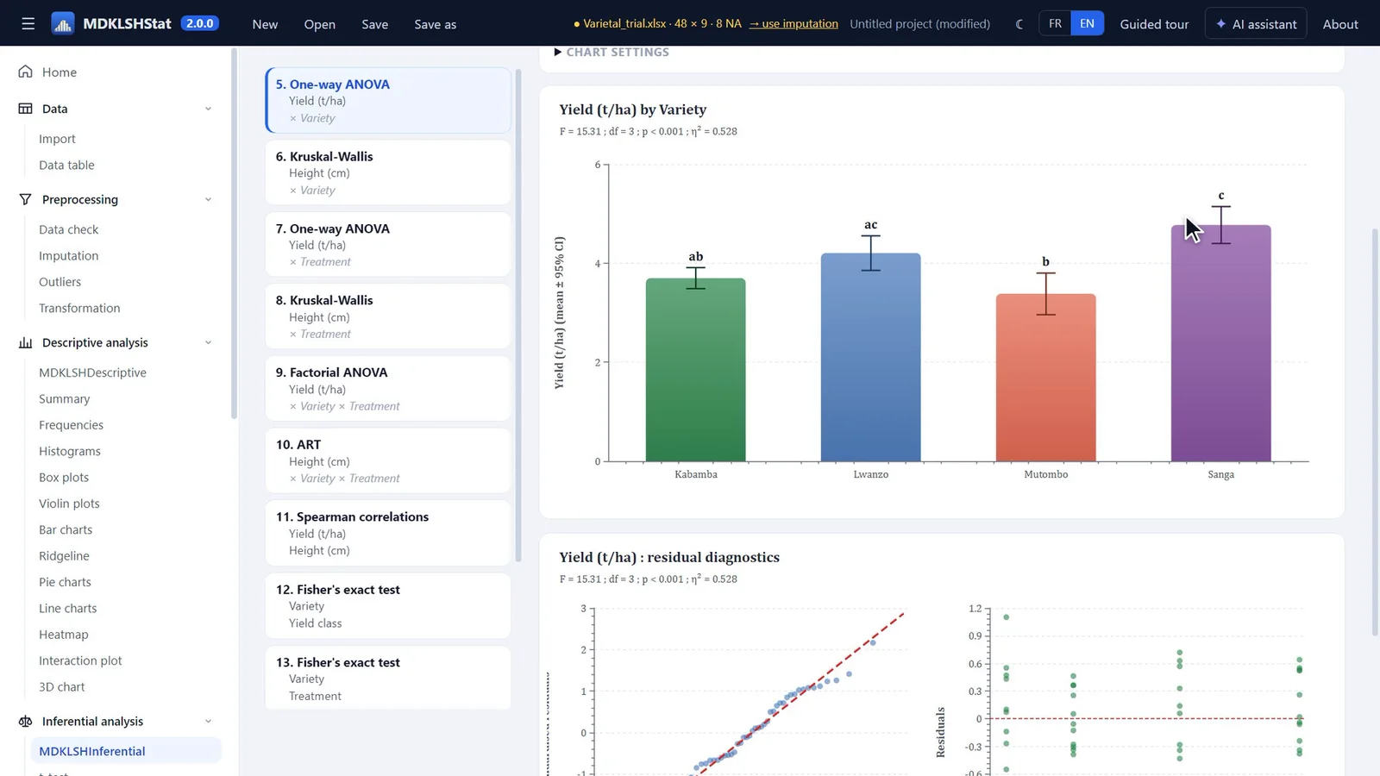The width and height of the screenshot is (1380, 776).
Task: Click Save as in top menu
Action: 435,24
